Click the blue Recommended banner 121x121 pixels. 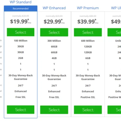20,9
